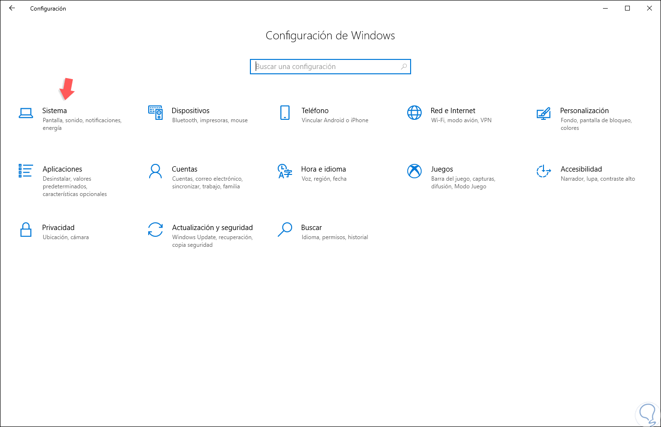
Task: Click 'Fondo, pantalla de bloqueo, colores' description
Action: click(x=596, y=124)
